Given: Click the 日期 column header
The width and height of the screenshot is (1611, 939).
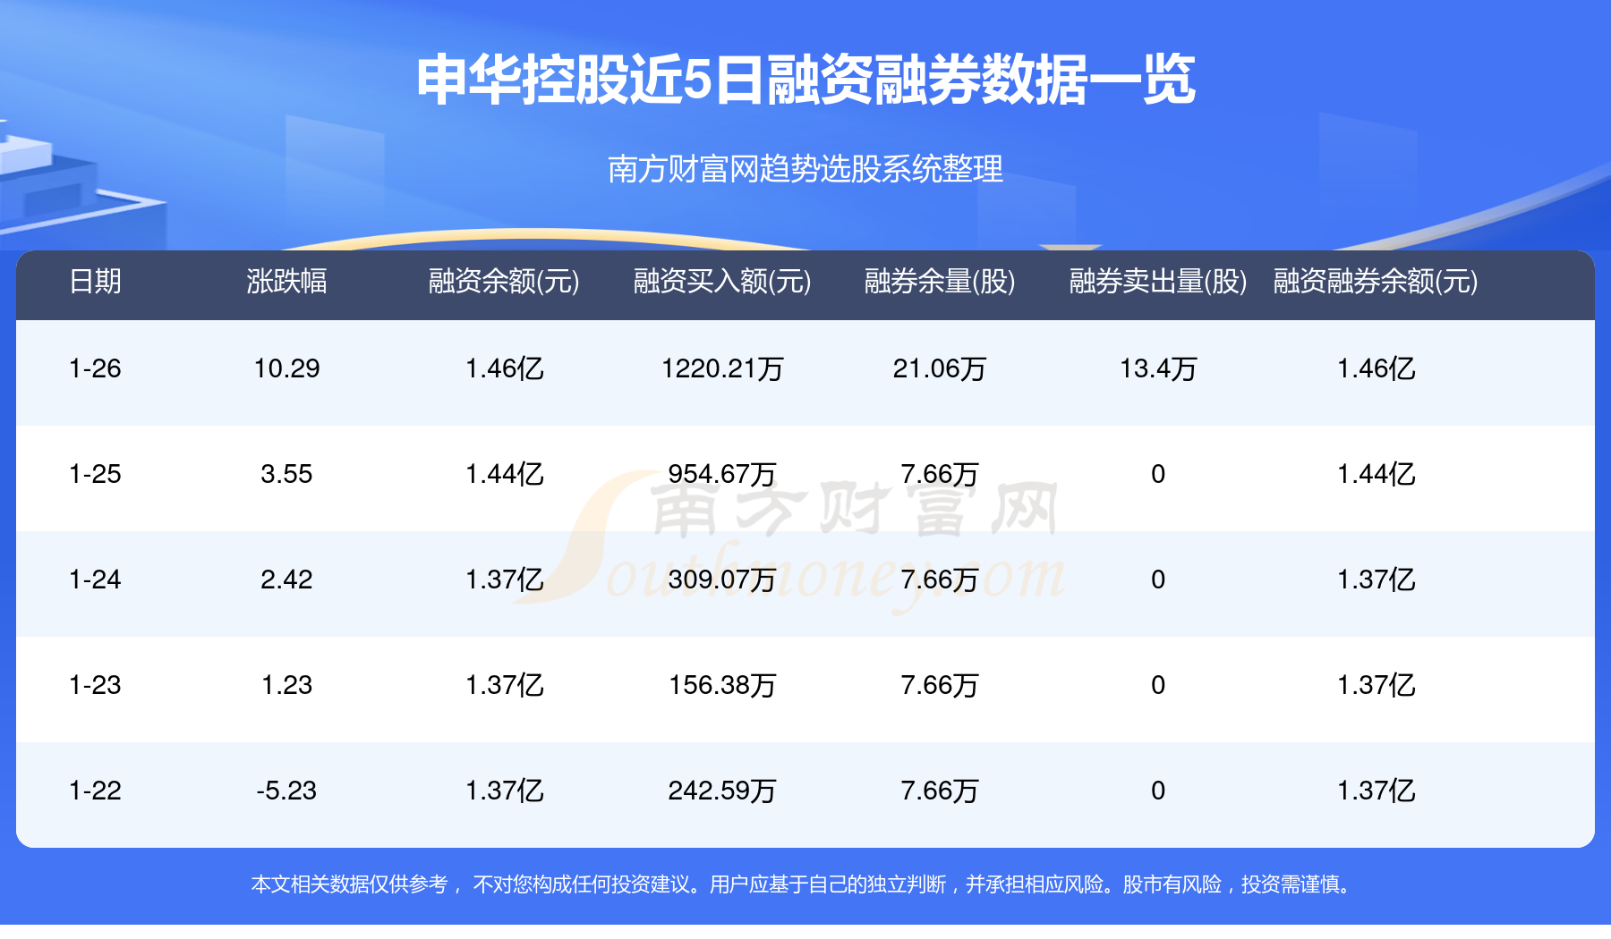Looking at the screenshot, I should (x=95, y=282).
